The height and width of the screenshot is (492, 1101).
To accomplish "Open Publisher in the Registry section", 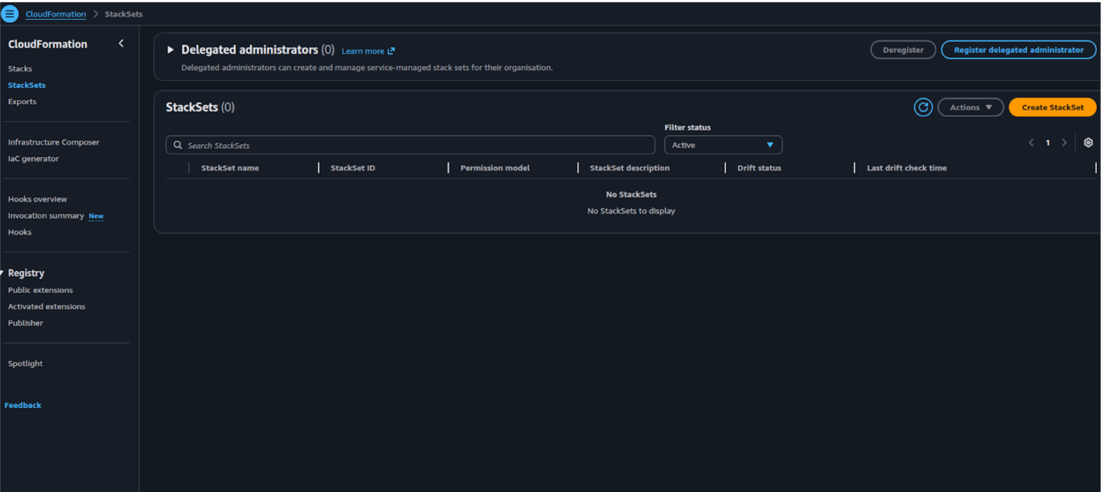I will pos(25,323).
